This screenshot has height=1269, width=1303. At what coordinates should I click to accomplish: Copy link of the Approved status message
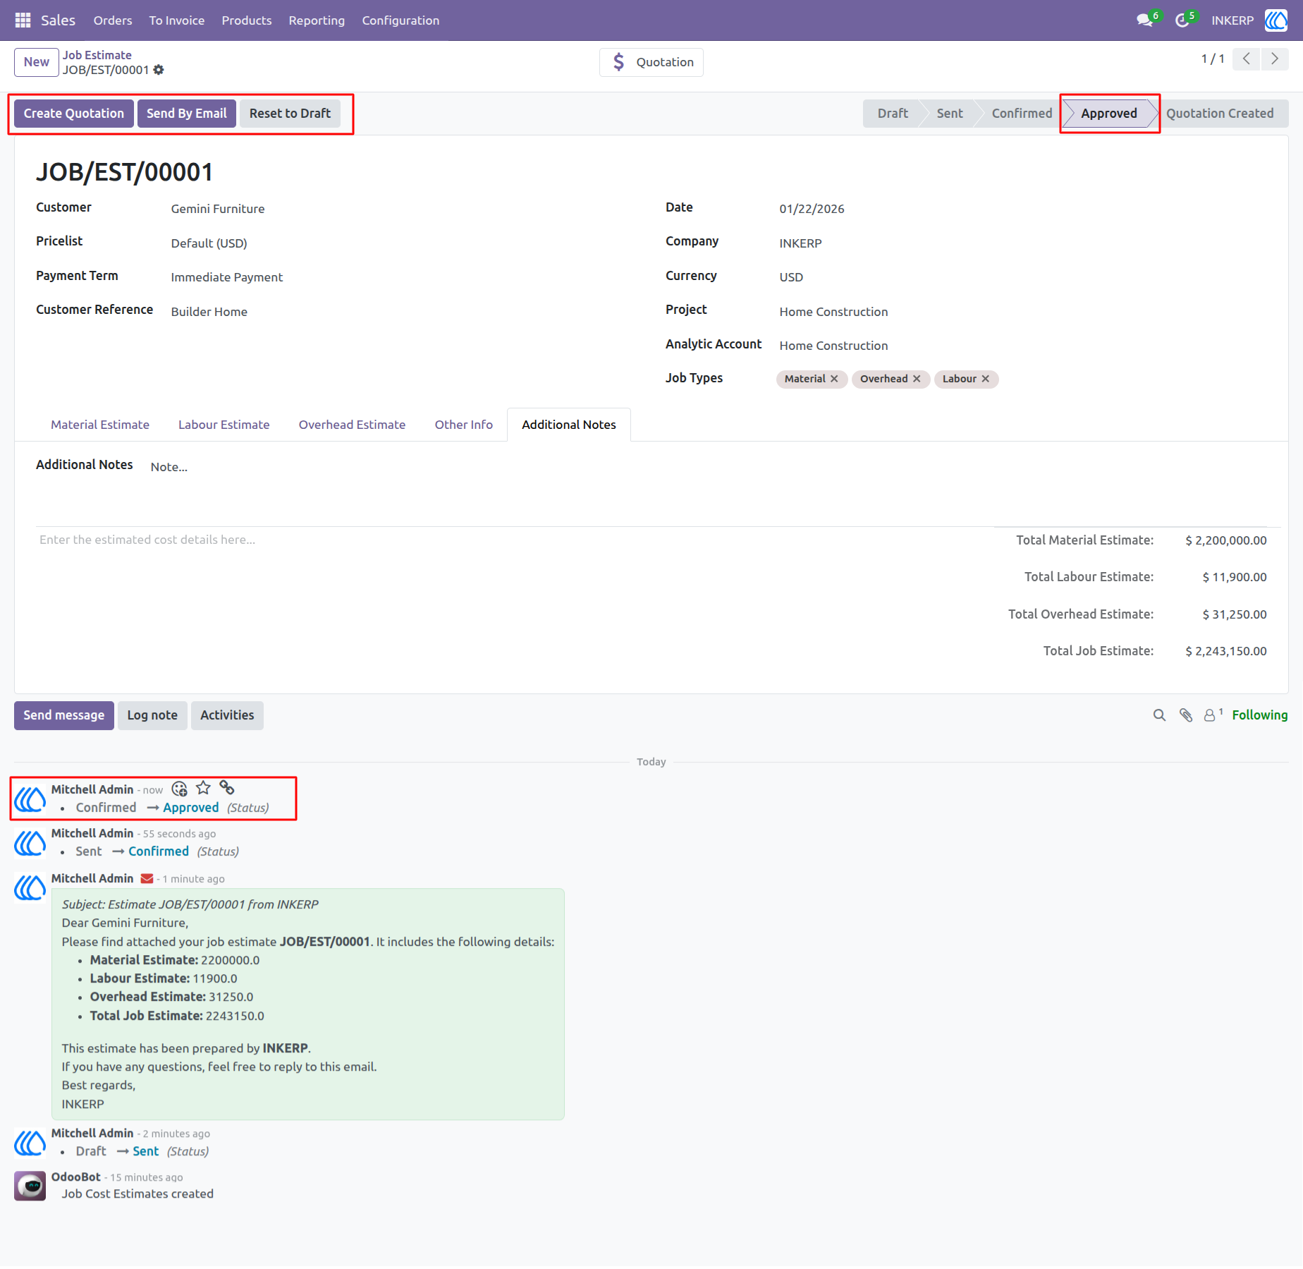226,787
